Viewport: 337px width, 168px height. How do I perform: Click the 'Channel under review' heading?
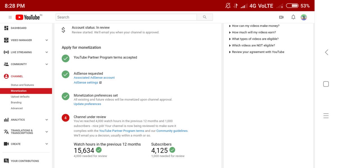(x=90, y=117)
